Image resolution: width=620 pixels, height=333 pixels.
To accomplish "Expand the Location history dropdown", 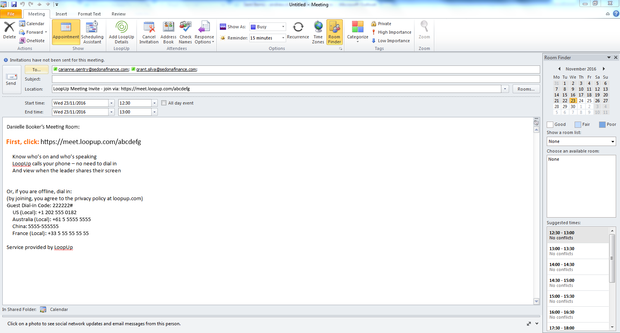I will (x=505, y=89).
